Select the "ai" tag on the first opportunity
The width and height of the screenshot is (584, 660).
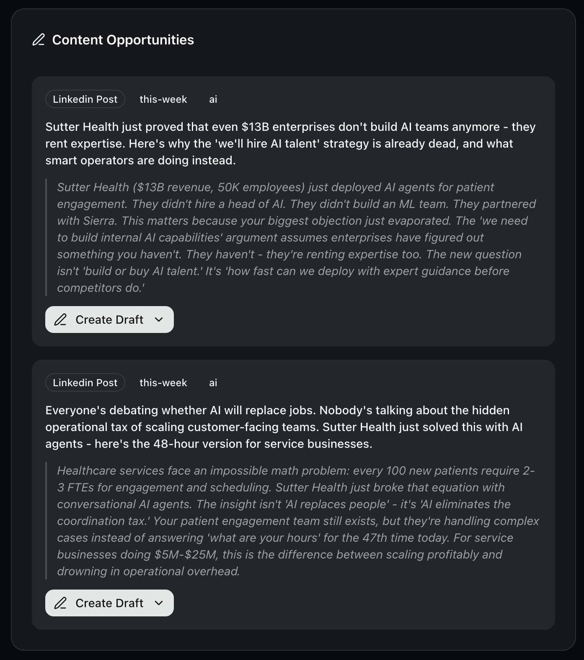pyautogui.click(x=213, y=99)
